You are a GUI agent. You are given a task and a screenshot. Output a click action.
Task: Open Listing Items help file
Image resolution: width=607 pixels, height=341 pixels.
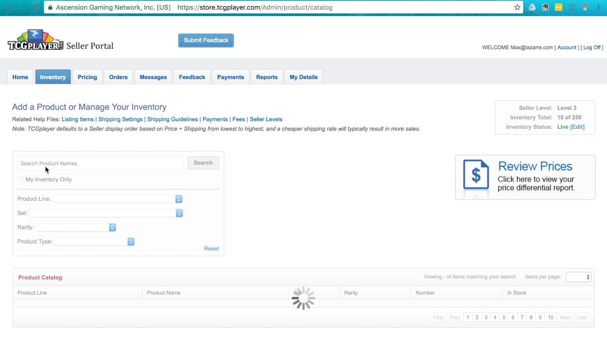coord(78,119)
